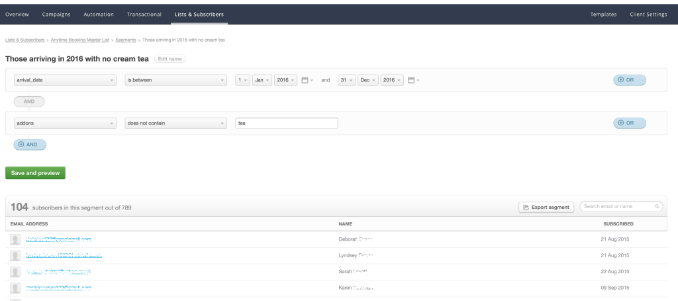Add OR condition to arrival_date rule
Viewport: 678px width, 301px height.
click(630, 80)
